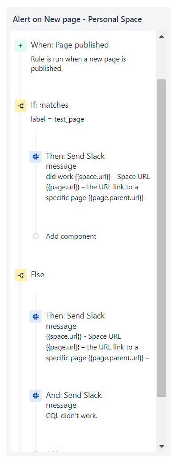Viewport: 173px width, 458px height.
Task: Select the Else branch label
Action: pos(37,275)
